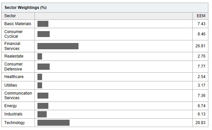Click the Utilities bar
This screenshot has height=130, width=212.
(x=40, y=85)
